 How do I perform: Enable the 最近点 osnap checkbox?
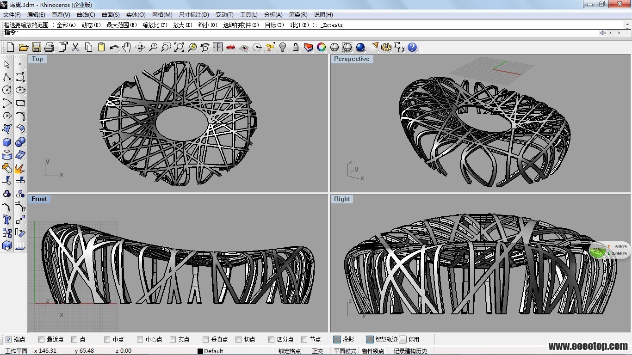(x=41, y=339)
